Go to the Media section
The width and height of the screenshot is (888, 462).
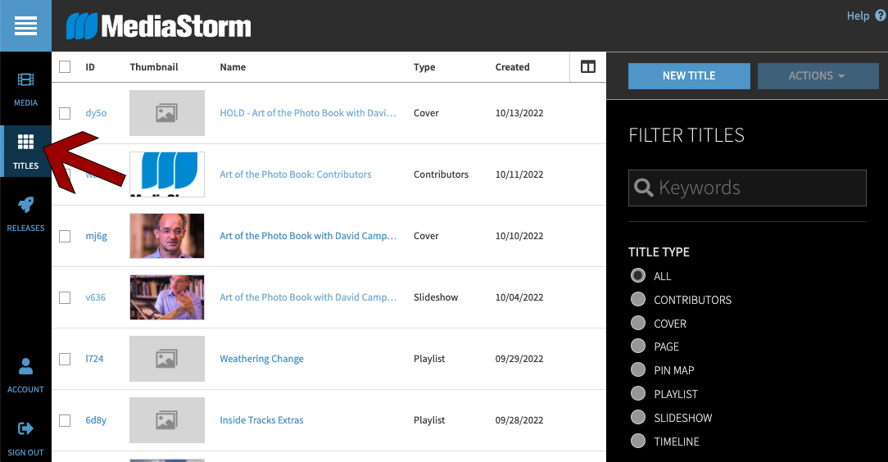click(x=25, y=88)
